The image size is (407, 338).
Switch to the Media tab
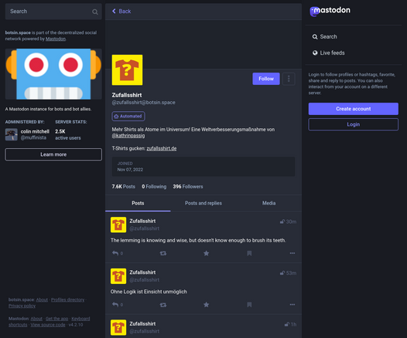coord(268,203)
